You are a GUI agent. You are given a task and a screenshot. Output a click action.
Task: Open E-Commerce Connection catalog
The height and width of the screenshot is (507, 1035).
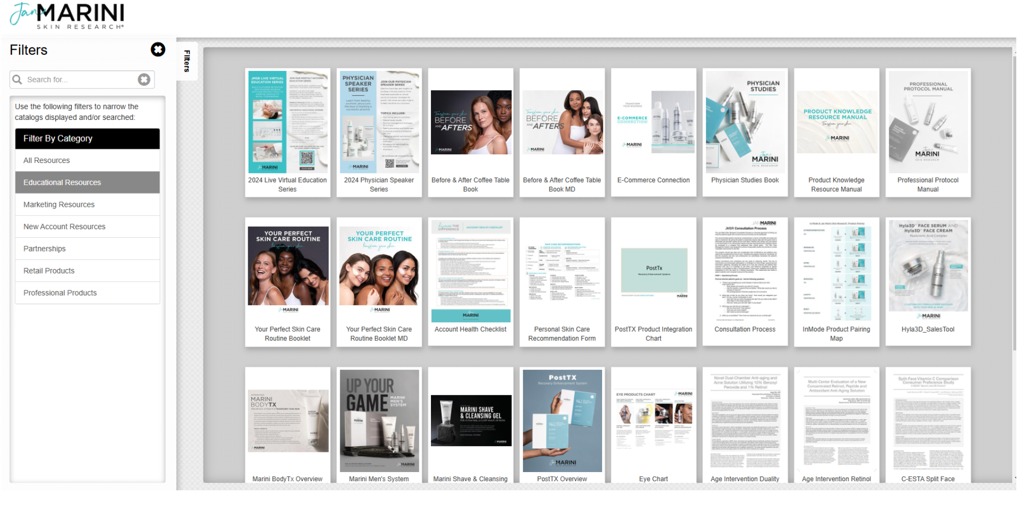pos(654,133)
